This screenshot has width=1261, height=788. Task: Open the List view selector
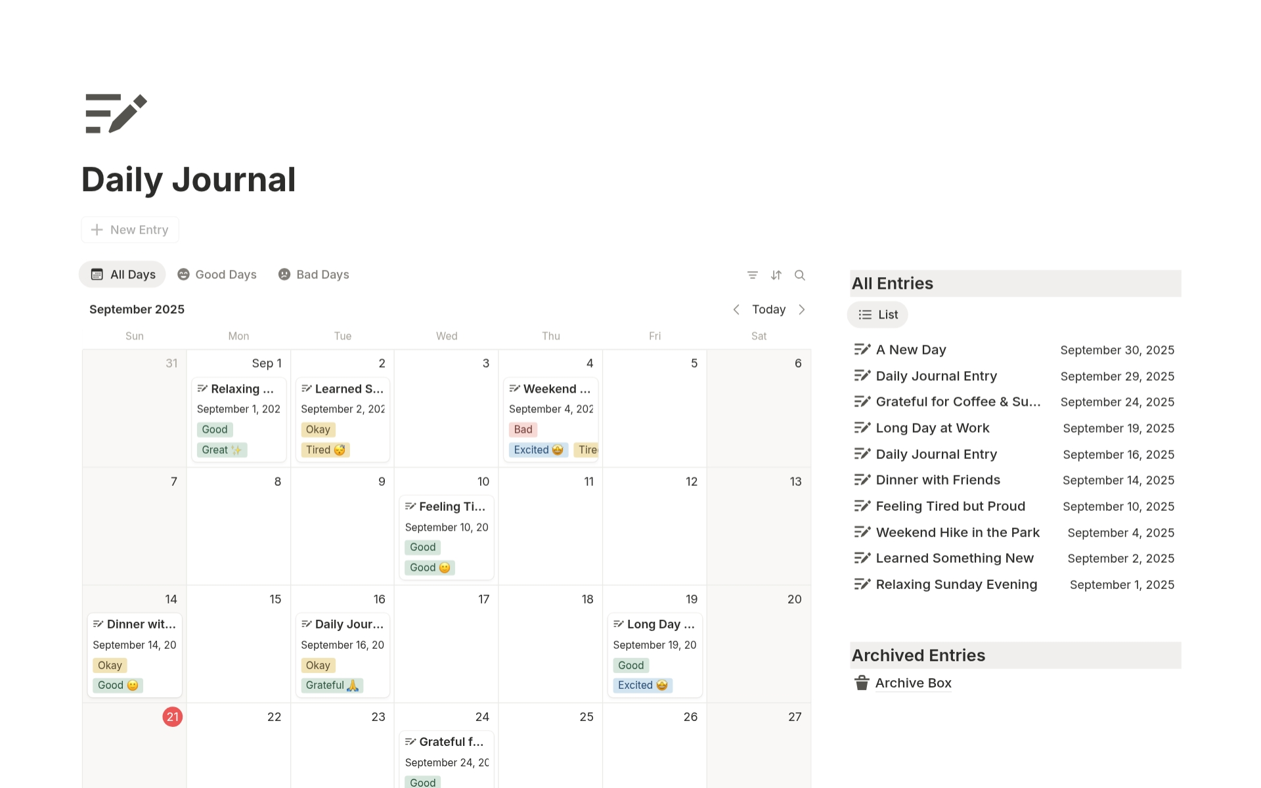[x=877, y=315]
